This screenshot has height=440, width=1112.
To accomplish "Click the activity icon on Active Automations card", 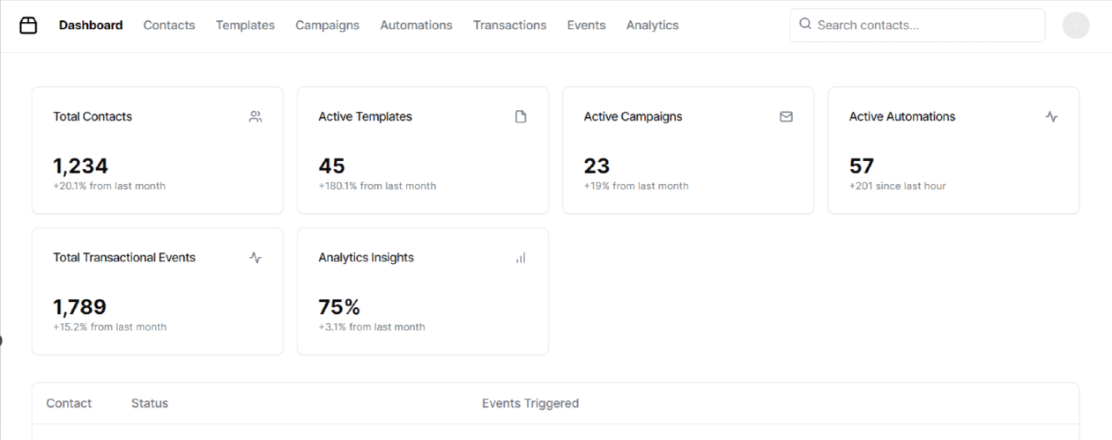I will pos(1051,116).
